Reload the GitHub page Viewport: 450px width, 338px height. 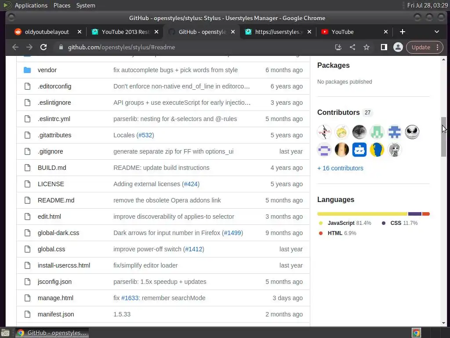coord(44,47)
